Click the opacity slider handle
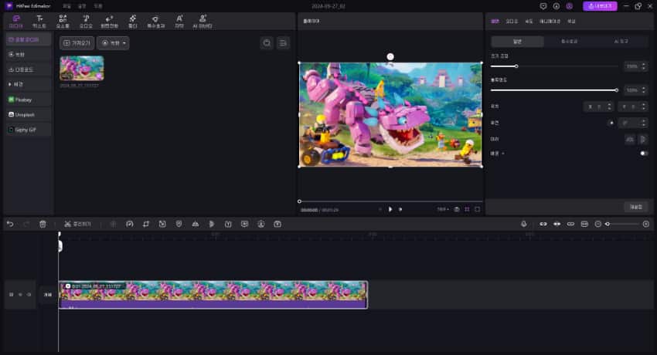This screenshot has width=657, height=355. (x=616, y=90)
